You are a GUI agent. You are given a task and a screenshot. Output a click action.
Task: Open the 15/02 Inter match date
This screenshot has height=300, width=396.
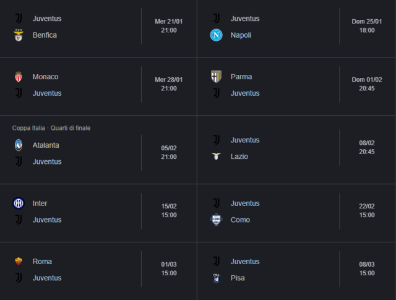click(x=169, y=207)
